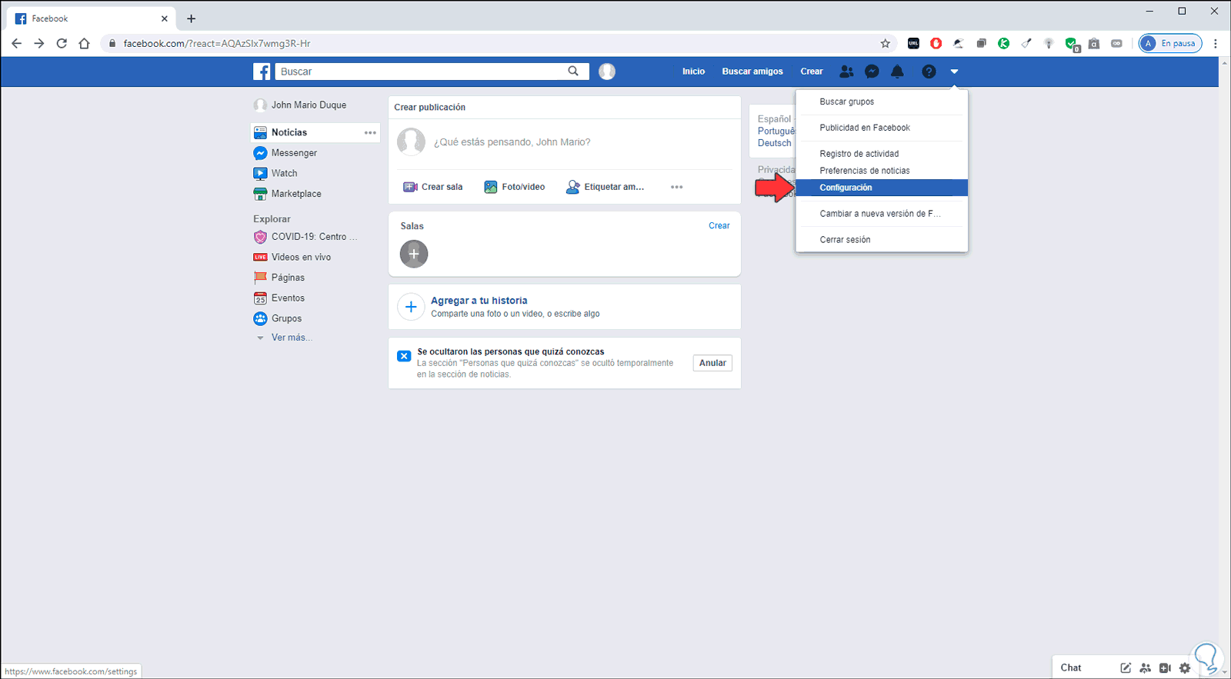The height and width of the screenshot is (679, 1231).
Task: Open Preferencias de noticias
Action: (882, 171)
